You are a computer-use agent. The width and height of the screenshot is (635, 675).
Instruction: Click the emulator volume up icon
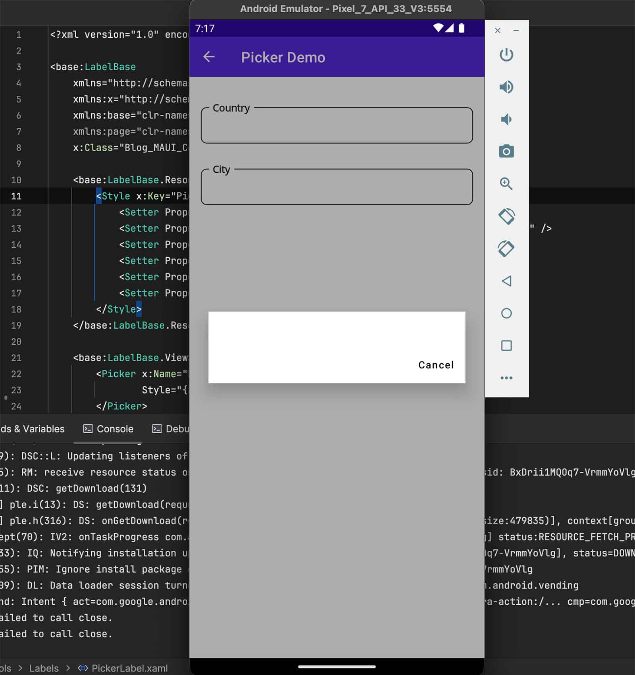(x=506, y=87)
